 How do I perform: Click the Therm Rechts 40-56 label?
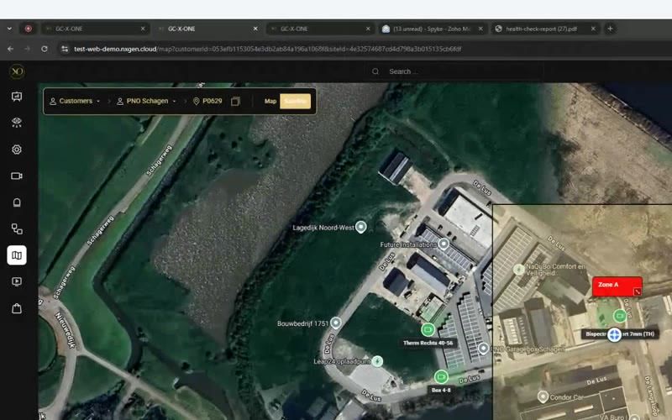[x=428, y=343]
